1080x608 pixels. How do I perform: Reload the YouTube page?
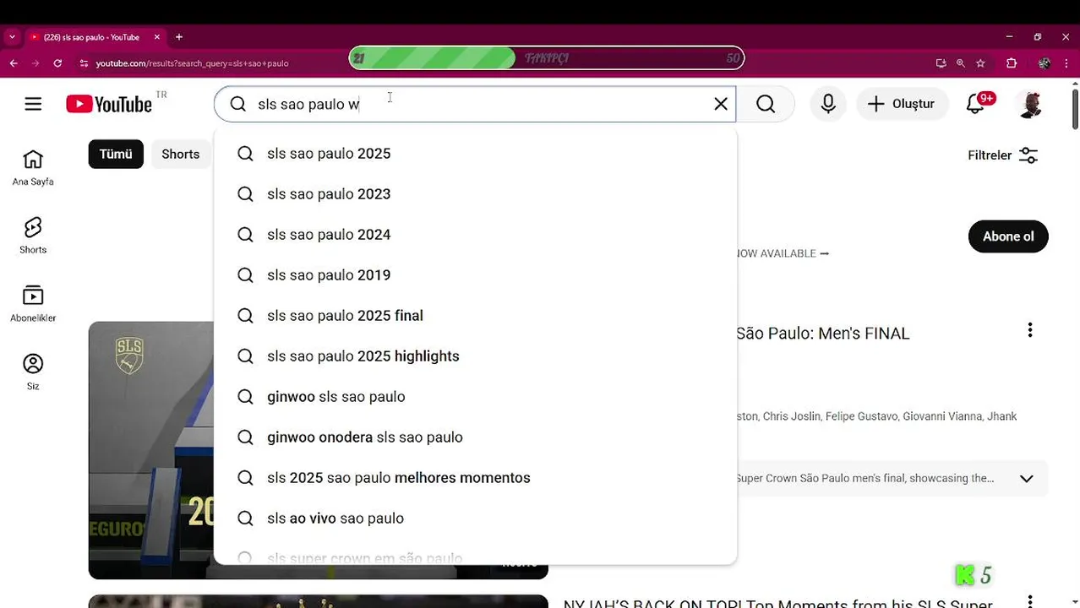(57, 63)
